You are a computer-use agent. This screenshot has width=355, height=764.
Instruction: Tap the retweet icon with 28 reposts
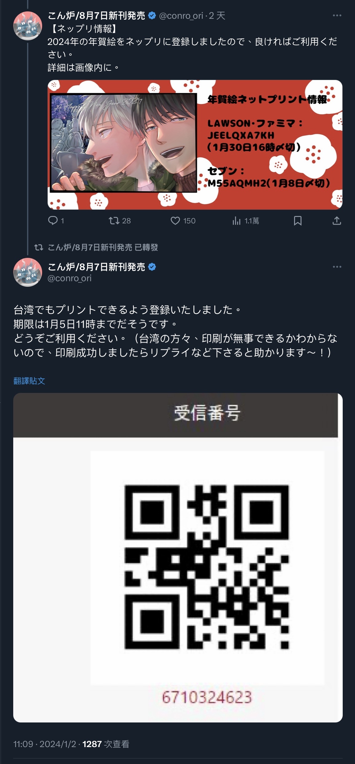[114, 220]
